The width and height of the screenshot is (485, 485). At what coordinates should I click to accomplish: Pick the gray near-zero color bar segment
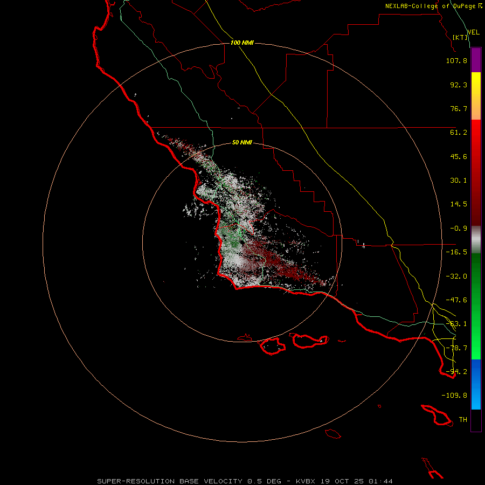(476, 240)
